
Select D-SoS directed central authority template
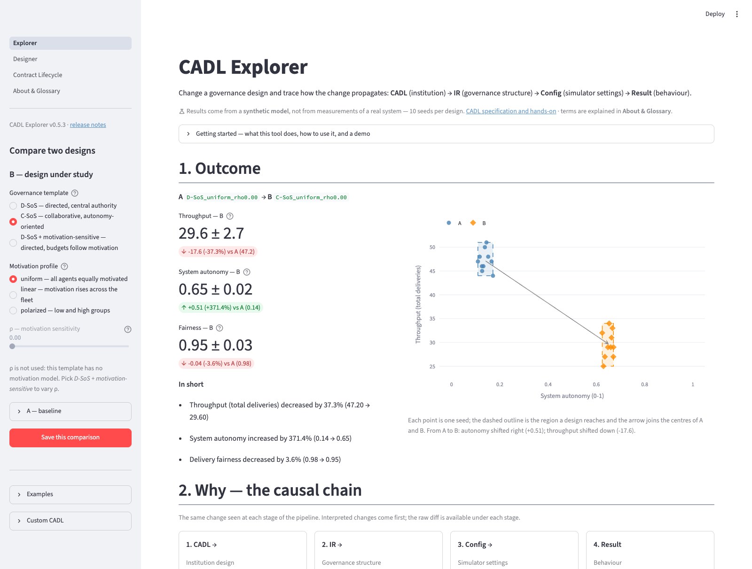coord(63,206)
